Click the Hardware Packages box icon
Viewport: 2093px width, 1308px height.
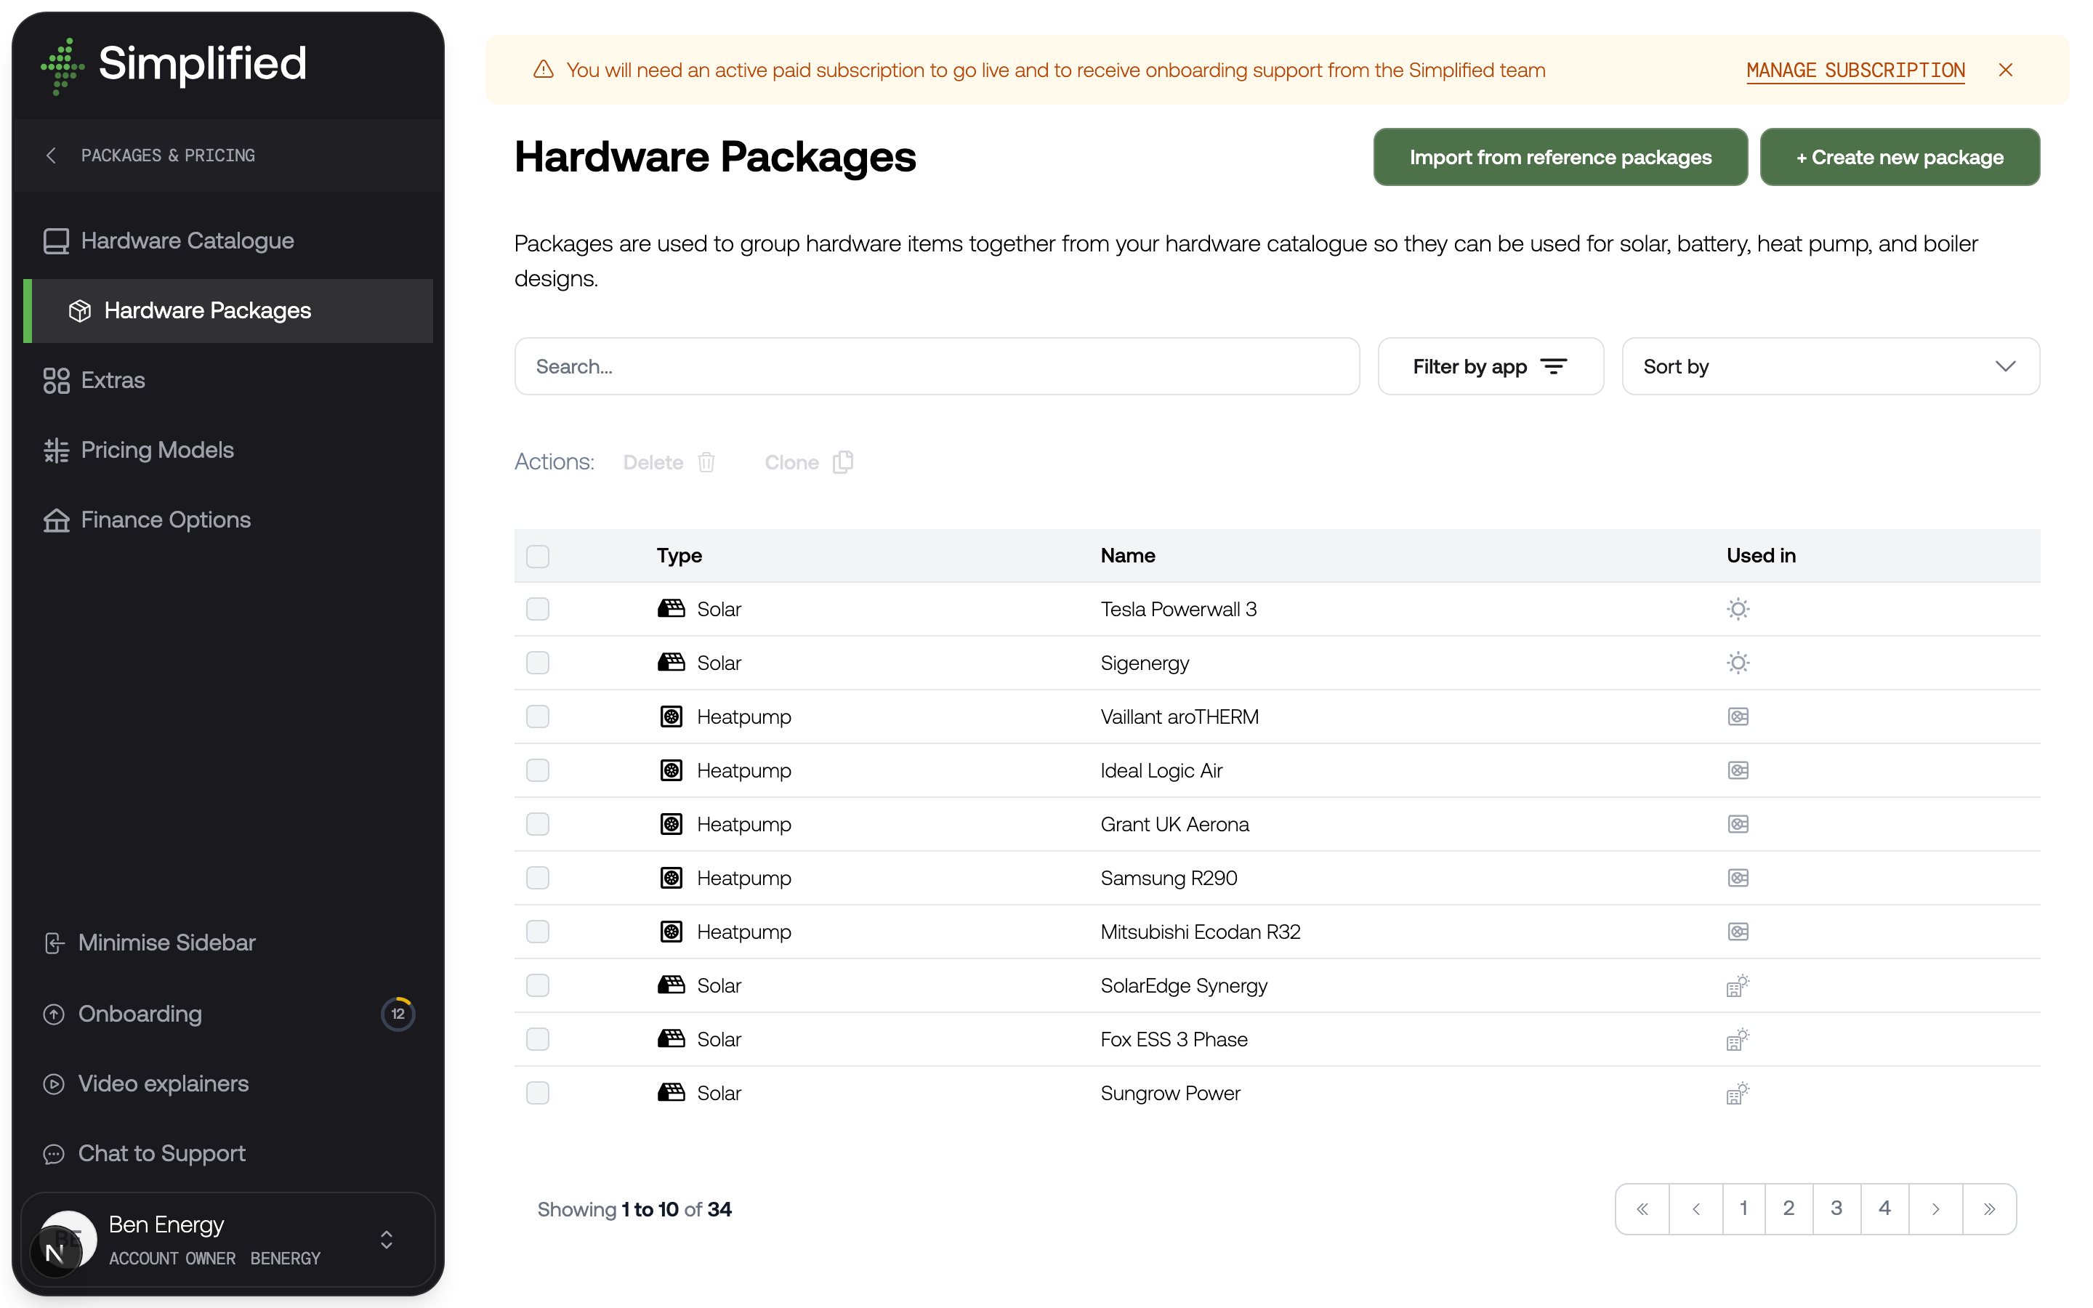point(79,310)
